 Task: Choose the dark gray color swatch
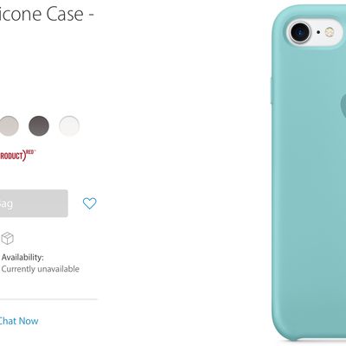39,125
